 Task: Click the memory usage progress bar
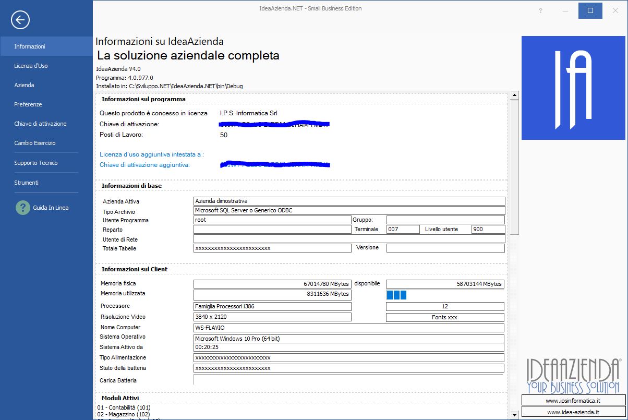pyautogui.click(x=445, y=295)
